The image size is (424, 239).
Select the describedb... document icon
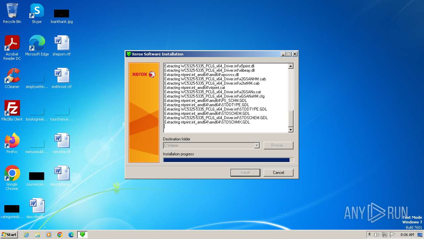click(x=36, y=208)
